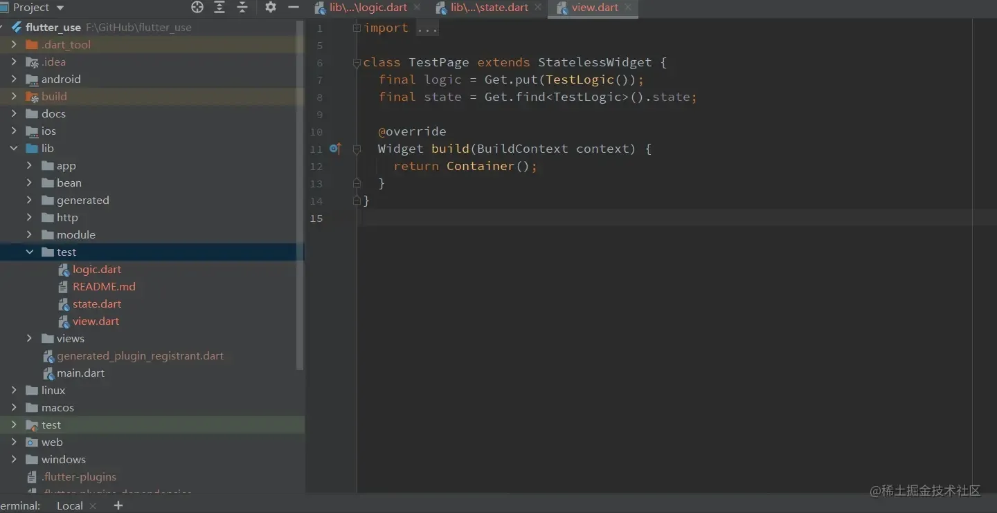
Task: Click the state.dart file icon in tree
Action: tap(64, 304)
